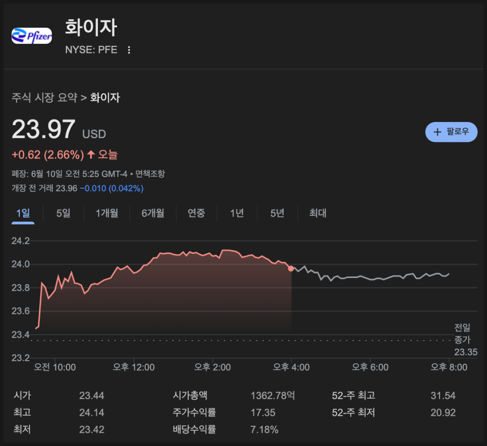View the 1년 chart range
The image size is (487, 446).
click(237, 213)
